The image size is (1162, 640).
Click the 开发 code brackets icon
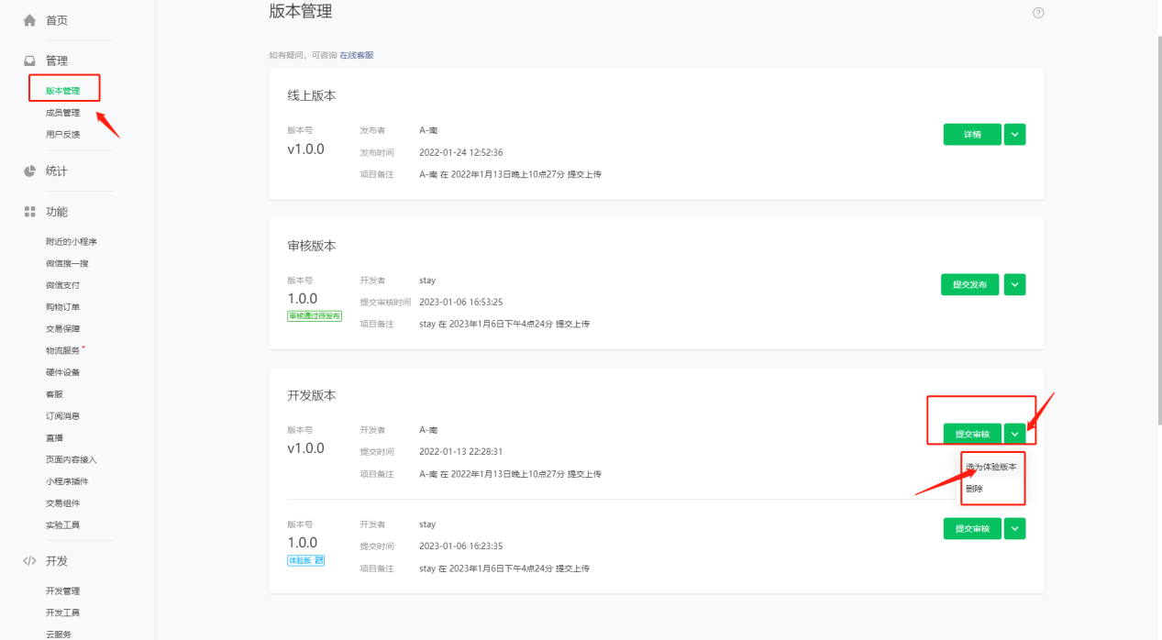pyautogui.click(x=29, y=561)
